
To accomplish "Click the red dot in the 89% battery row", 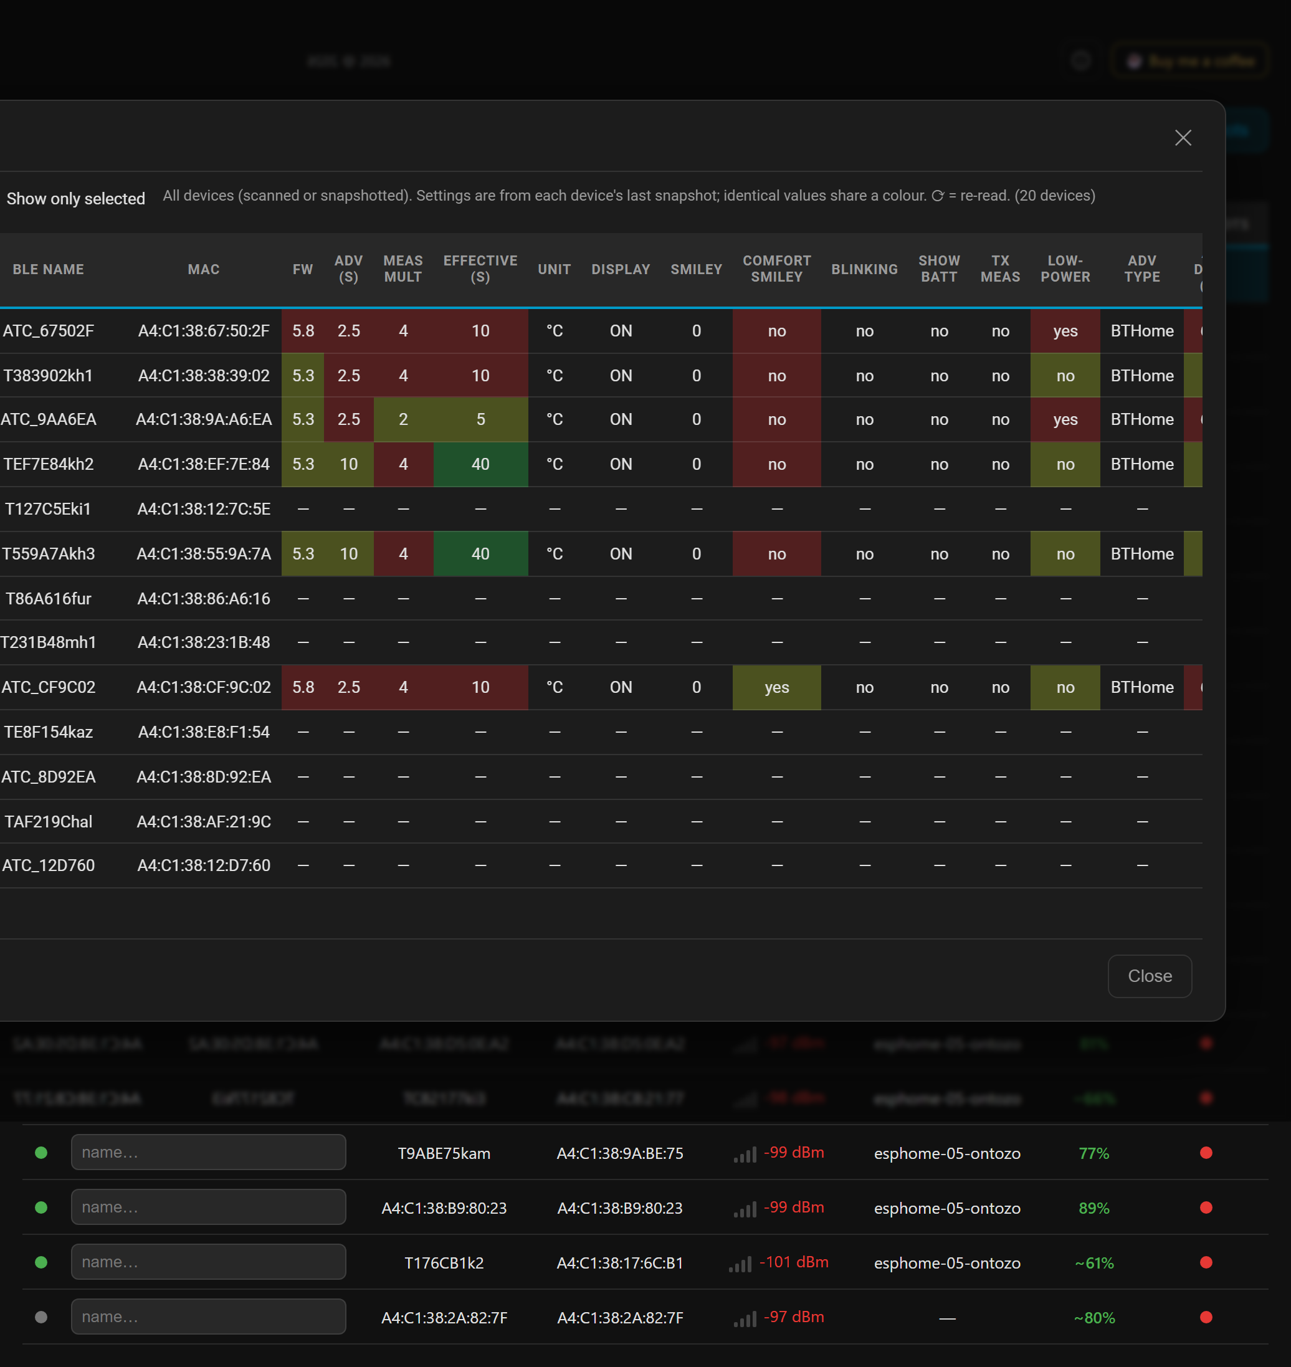I will tap(1206, 1207).
